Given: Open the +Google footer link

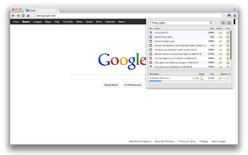Looking at the screenshot, I should 203,141.
